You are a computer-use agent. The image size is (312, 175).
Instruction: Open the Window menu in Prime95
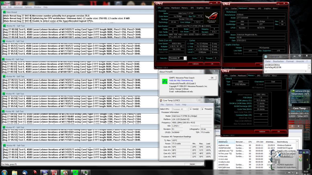click(37, 7)
